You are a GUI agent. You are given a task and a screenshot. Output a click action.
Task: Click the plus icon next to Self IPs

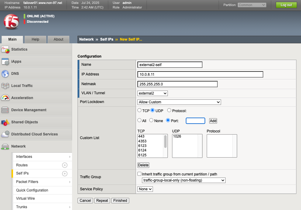pos(65,173)
